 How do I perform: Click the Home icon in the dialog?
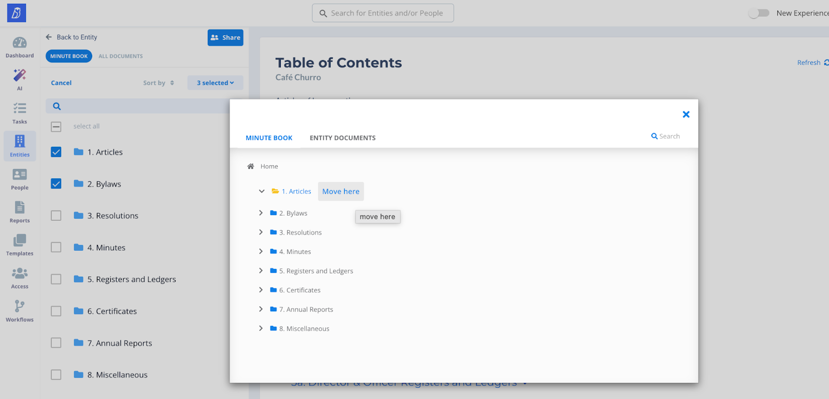(x=251, y=166)
